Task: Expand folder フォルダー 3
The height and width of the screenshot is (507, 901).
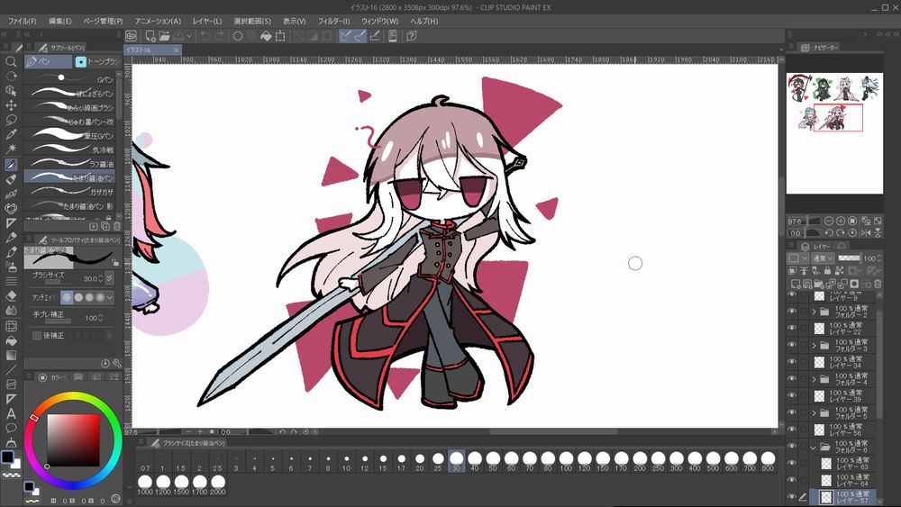Action: pos(814,346)
